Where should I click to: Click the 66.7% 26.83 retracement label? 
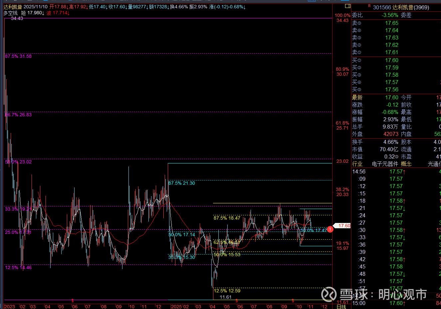click(x=18, y=115)
